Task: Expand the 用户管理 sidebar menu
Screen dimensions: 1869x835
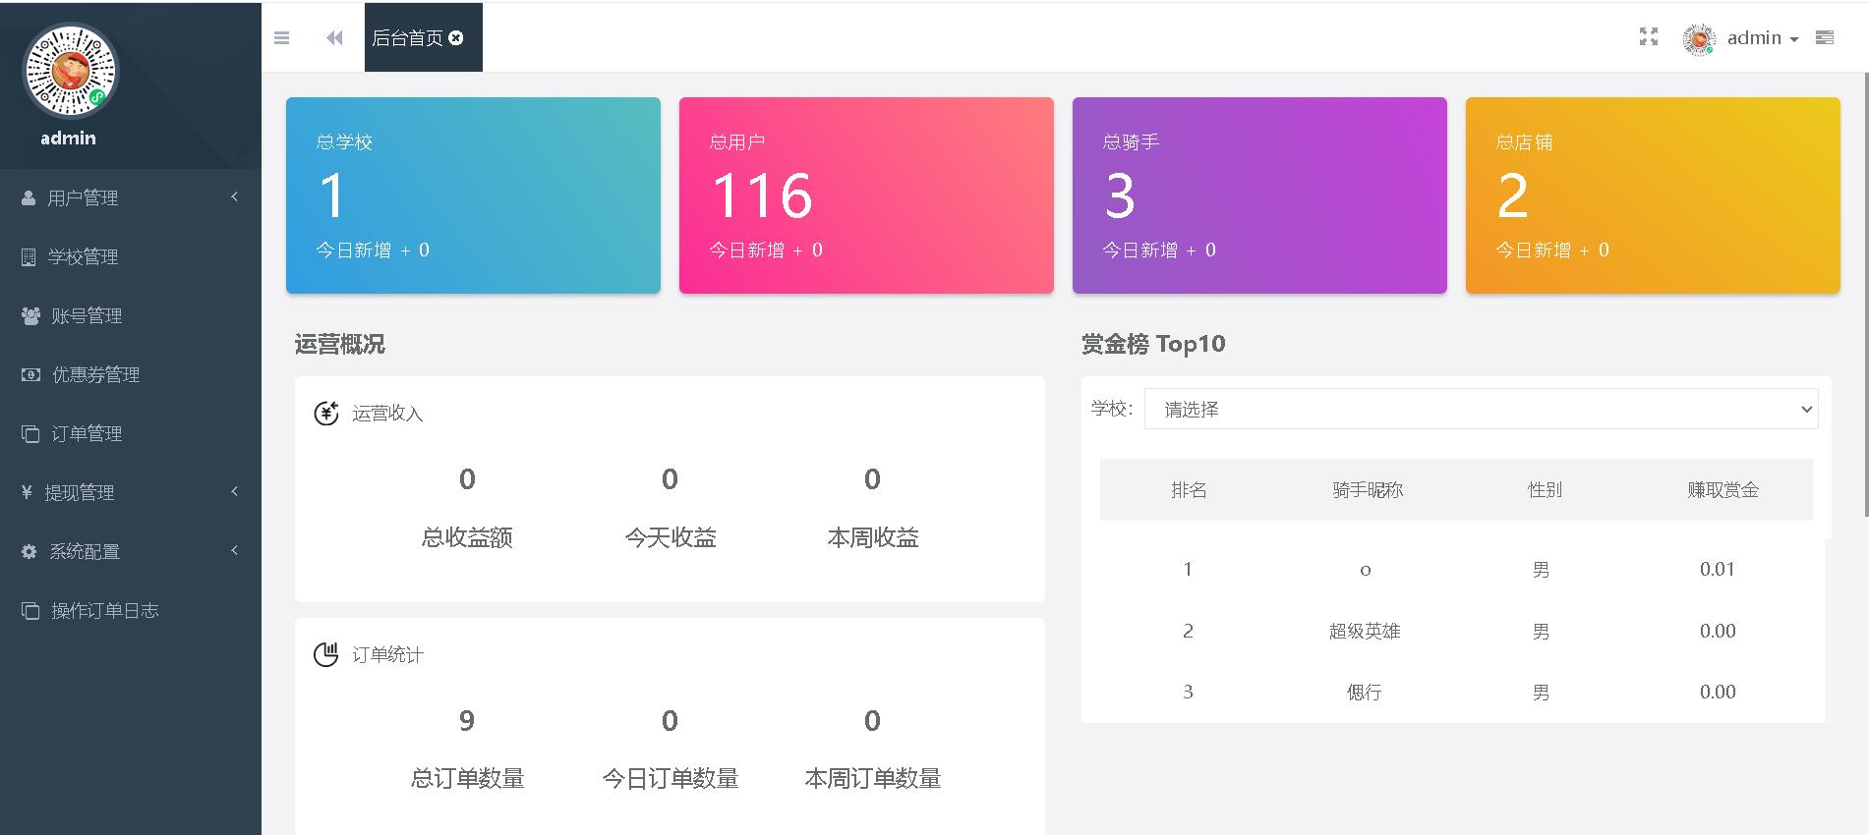Action: coord(84,197)
